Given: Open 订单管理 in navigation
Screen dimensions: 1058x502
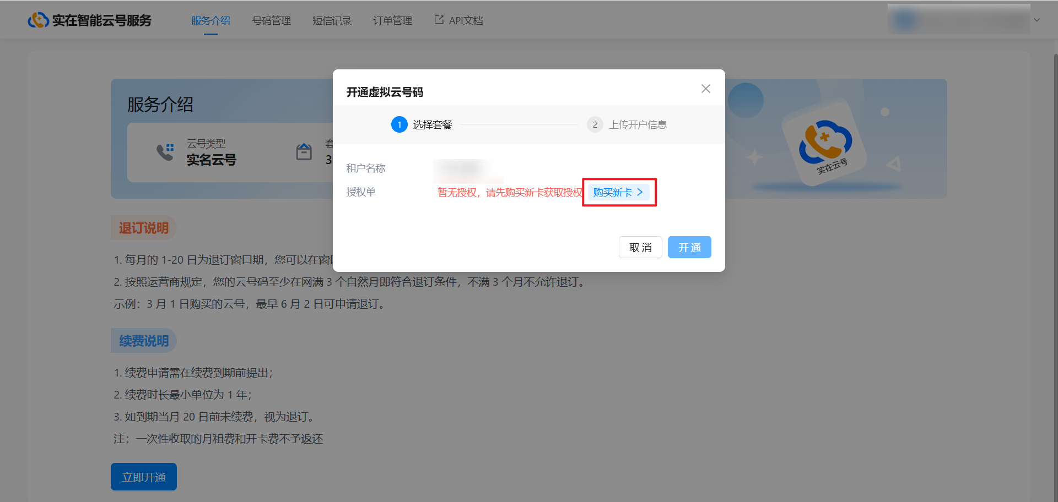Looking at the screenshot, I should [392, 21].
